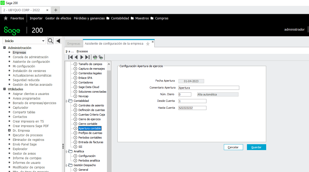Add a new session tab with plus
This screenshot has height=172, width=309.
coord(56,10)
